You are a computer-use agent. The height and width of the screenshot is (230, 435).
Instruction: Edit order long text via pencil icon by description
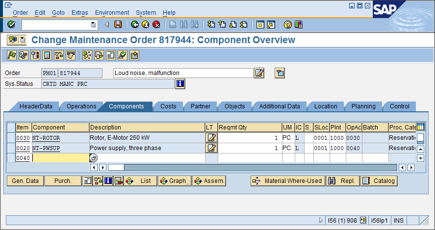pos(259,73)
